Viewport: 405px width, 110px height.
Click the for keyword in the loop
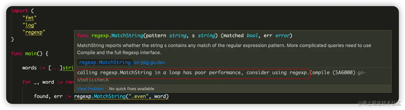(x=27, y=82)
